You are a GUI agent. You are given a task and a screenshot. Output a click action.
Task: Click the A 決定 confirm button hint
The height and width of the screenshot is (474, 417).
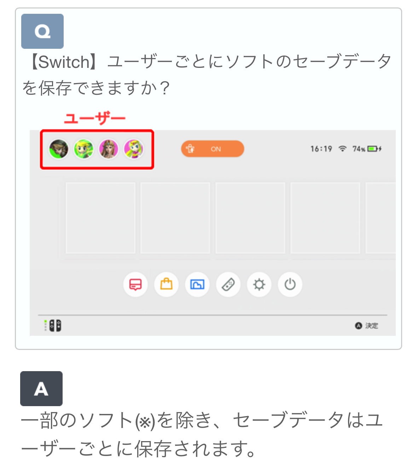(x=367, y=326)
